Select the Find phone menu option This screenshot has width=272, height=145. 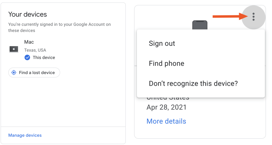click(167, 64)
